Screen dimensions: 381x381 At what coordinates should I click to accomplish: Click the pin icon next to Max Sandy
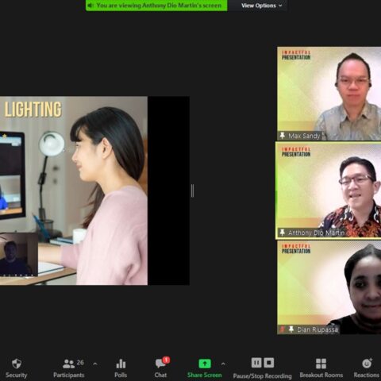(x=283, y=136)
